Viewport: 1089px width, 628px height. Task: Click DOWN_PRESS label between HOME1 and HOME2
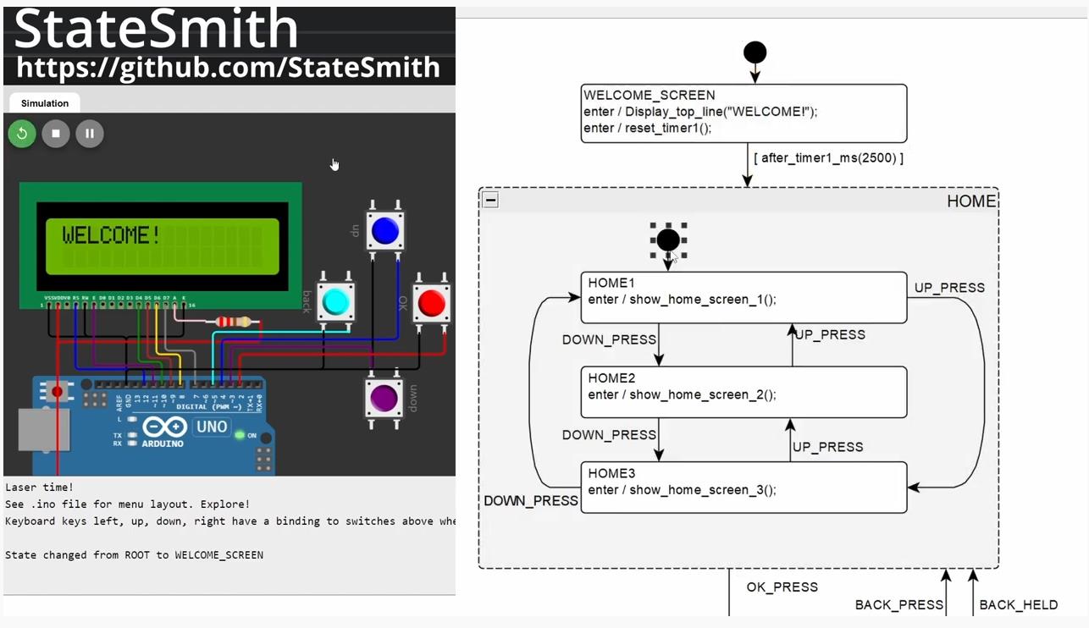click(x=610, y=339)
